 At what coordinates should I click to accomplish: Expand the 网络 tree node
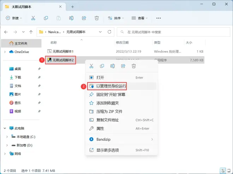coord(5,153)
